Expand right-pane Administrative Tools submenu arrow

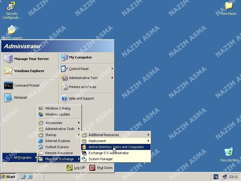[112, 78]
